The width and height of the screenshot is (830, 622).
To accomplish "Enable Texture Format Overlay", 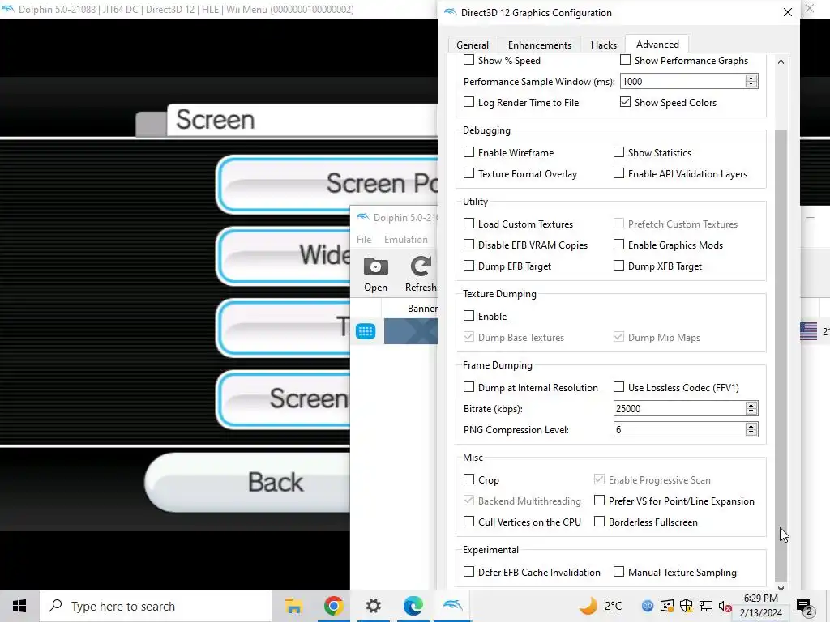I will tap(469, 173).
